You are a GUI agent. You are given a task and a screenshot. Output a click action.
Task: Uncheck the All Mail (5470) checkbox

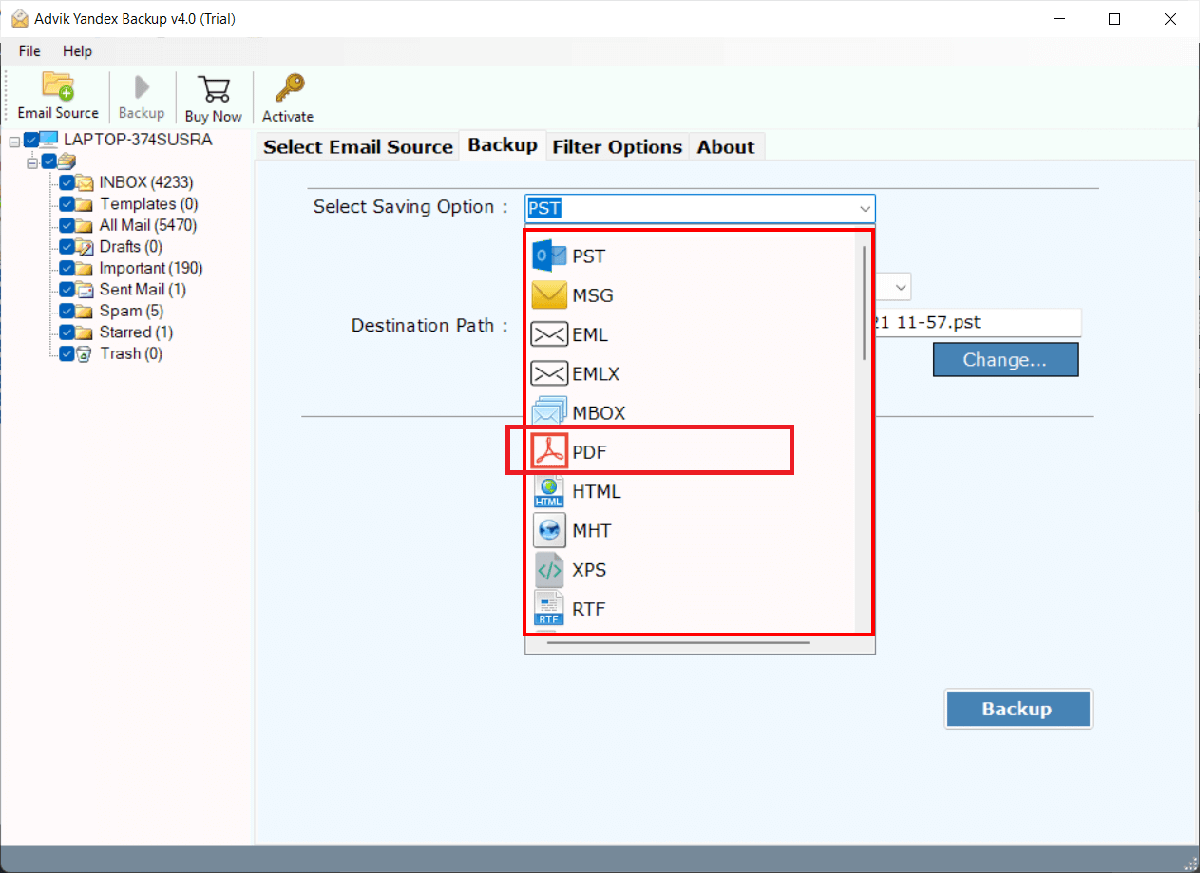pos(67,225)
